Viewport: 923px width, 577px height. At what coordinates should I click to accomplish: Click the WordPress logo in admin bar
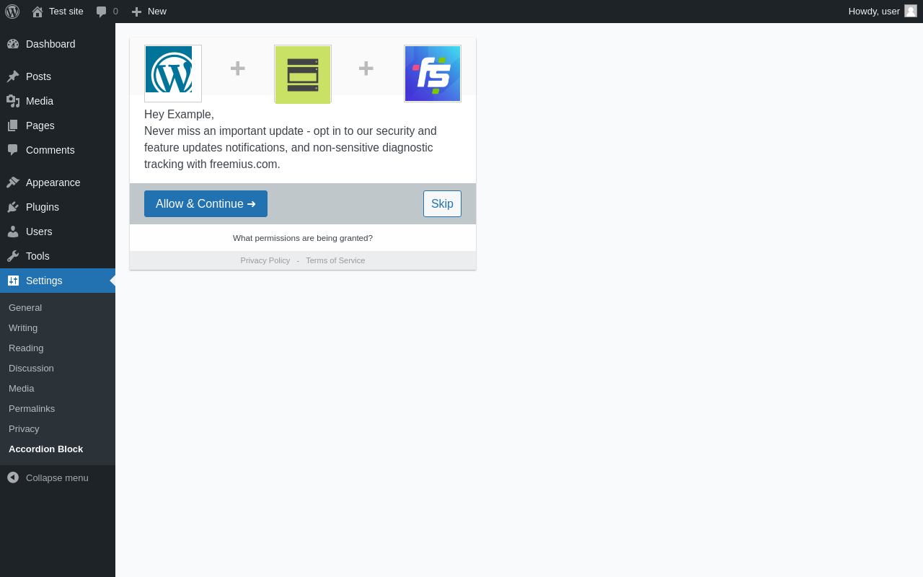(x=12, y=12)
